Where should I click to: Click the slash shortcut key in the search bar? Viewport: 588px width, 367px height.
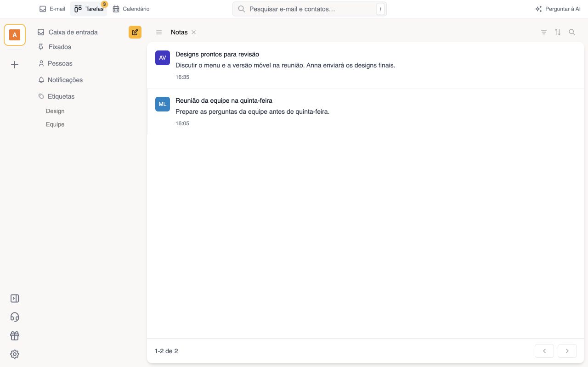pos(380,9)
